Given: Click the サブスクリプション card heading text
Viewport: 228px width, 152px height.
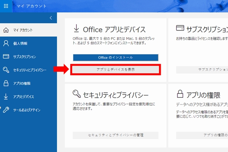Looking at the screenshot, I should tap(207, 30).
